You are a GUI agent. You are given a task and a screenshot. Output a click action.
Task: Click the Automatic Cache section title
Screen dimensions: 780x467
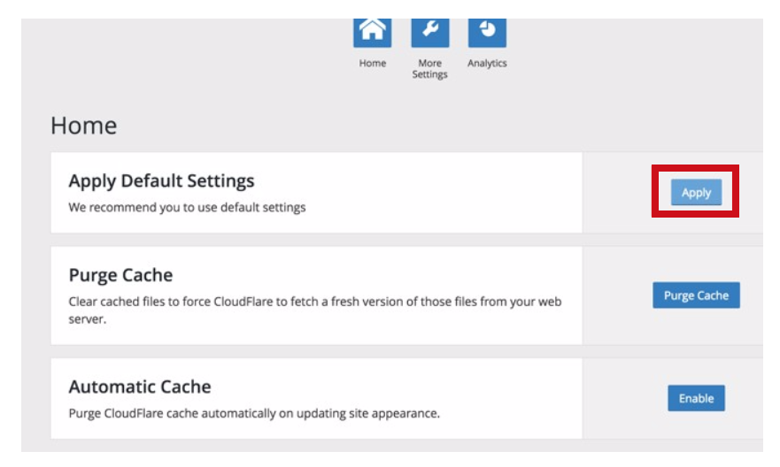(140, 387)
